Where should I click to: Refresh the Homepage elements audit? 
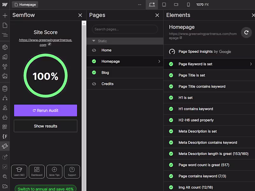click(x=246, y=32)
